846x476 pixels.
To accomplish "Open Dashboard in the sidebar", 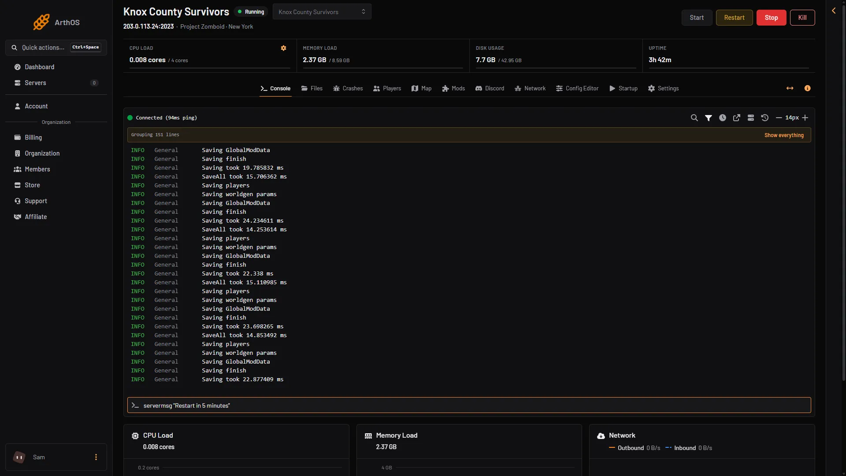I will tap(56, 67).
